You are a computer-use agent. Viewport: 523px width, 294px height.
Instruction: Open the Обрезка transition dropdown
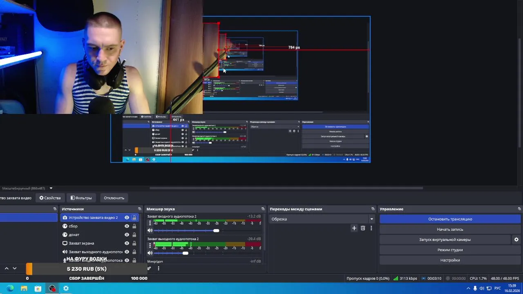pos(322,219)
